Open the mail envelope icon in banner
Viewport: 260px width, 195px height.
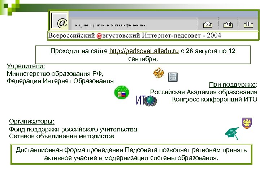[x=208, y=25]
